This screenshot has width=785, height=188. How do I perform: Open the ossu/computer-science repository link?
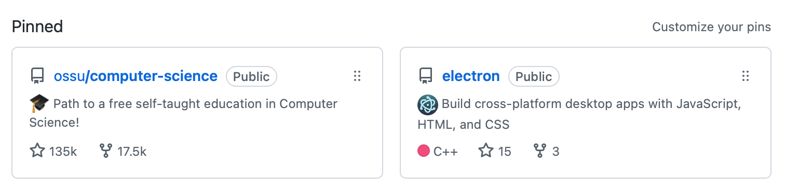(x=136, y=76)
